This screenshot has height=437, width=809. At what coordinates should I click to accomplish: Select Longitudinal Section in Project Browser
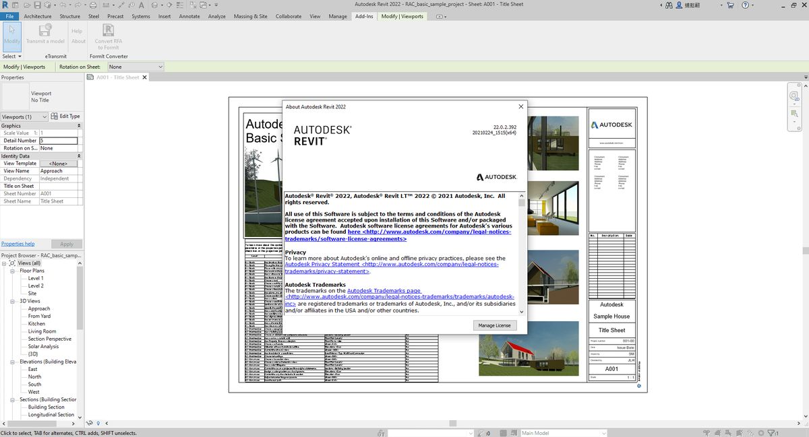(51, 415)
